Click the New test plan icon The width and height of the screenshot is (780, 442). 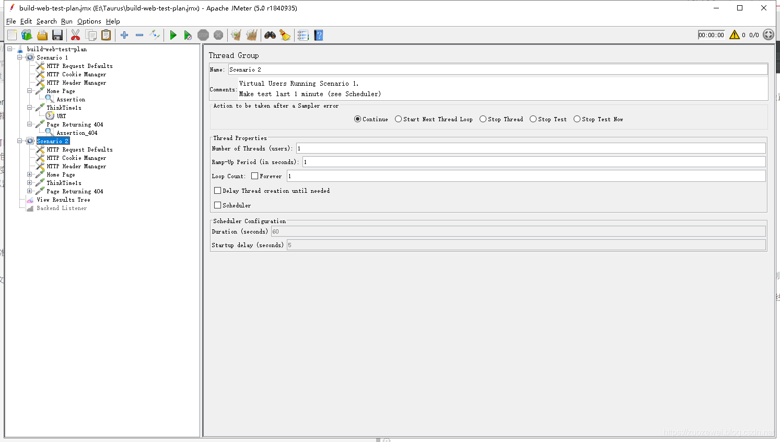[12, 35]
